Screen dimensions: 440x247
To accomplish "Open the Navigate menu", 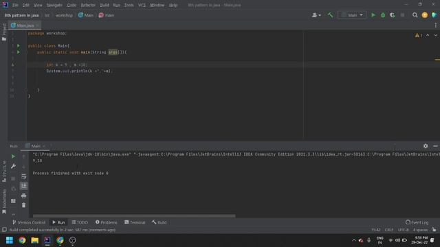I will tap(54, 5).
